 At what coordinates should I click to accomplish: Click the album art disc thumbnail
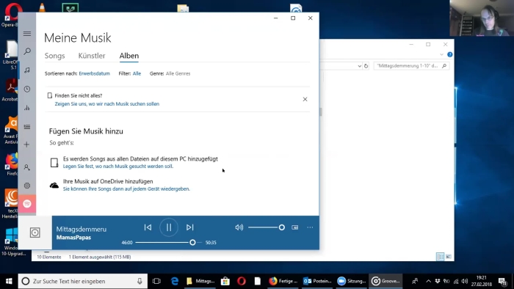pyautogui.click(x=35, y=233)
